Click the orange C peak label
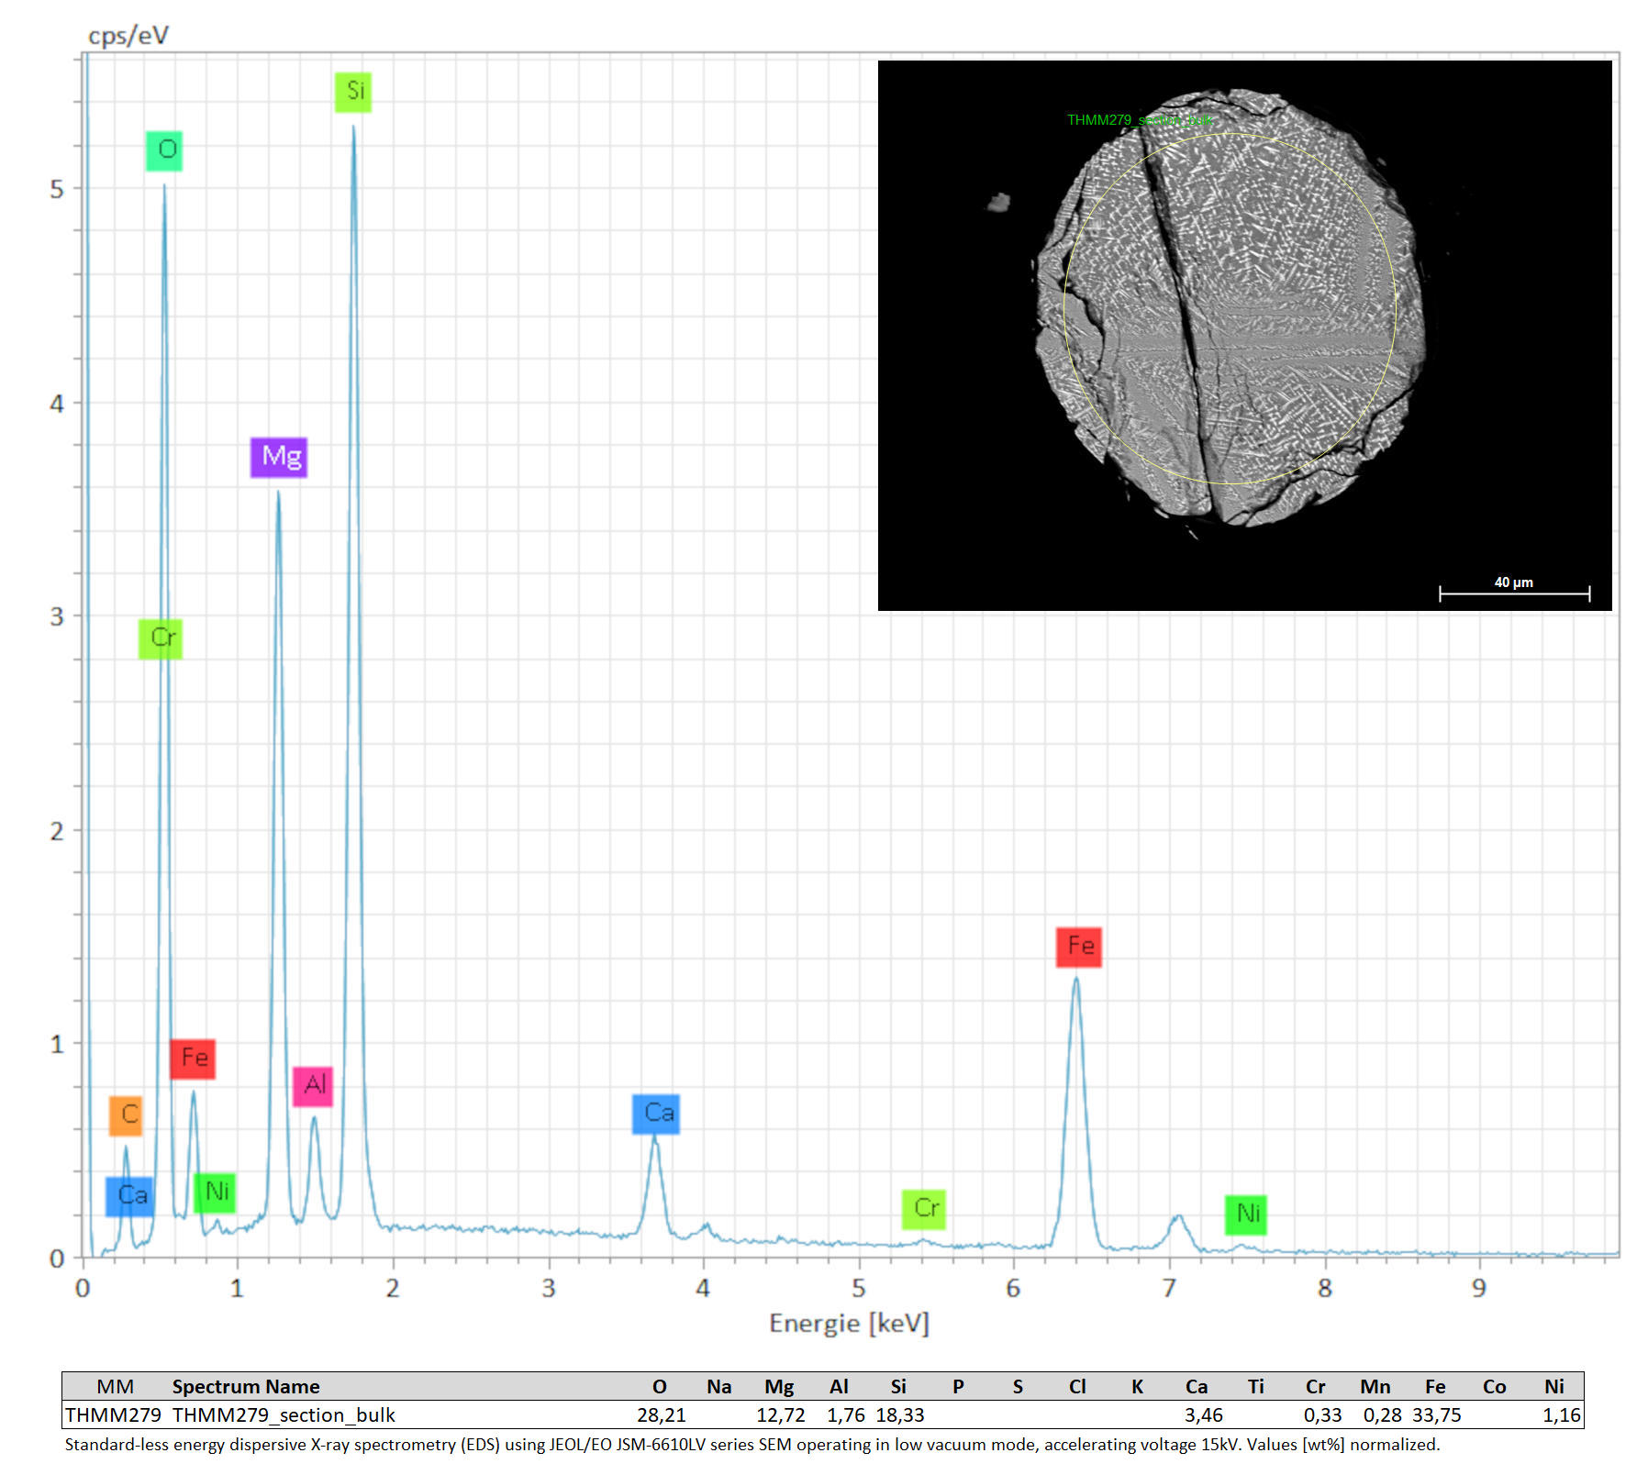 [x=127, y=1115]
